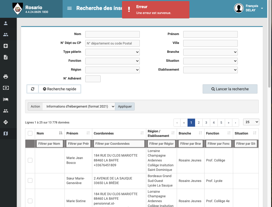The height and width of the screenshot is (207, 272).
Task: Click the banknote payment icon in the sidebar
Action: click(x=5, y=88)
